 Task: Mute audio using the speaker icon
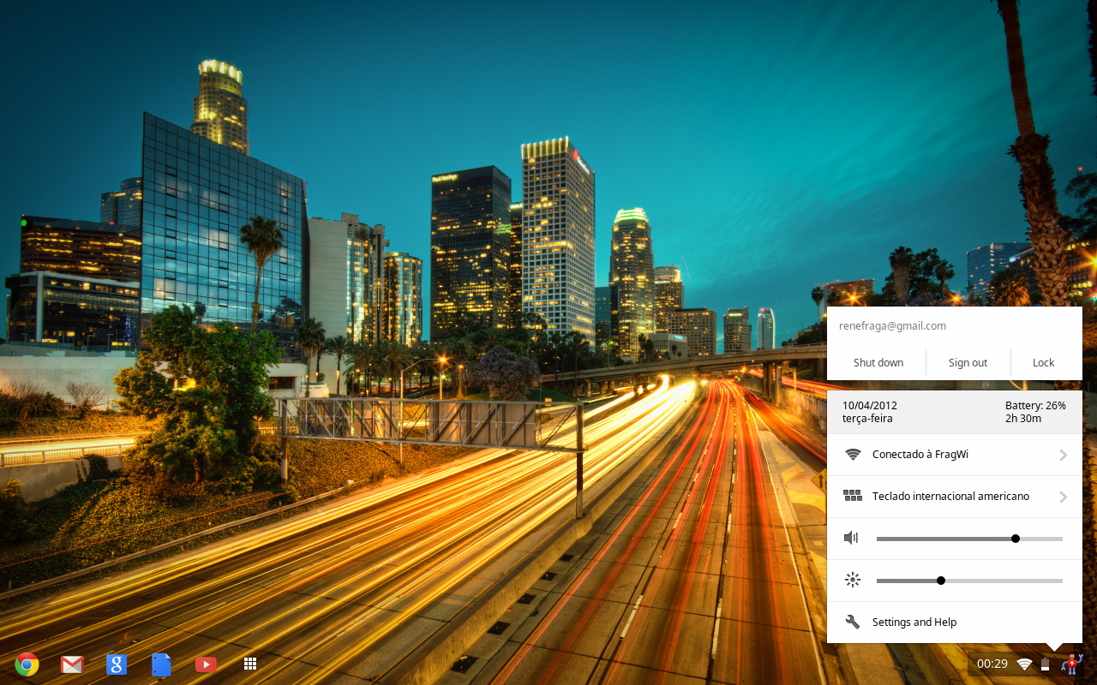point(851,539)
